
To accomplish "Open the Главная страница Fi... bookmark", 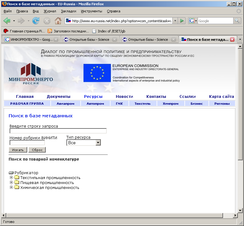I will click(x=24, y=31).
